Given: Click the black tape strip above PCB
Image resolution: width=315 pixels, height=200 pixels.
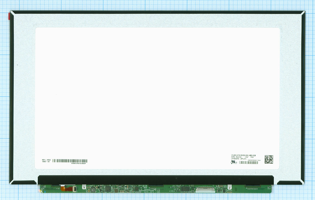Looking at the screenshot, I should 156,180.
